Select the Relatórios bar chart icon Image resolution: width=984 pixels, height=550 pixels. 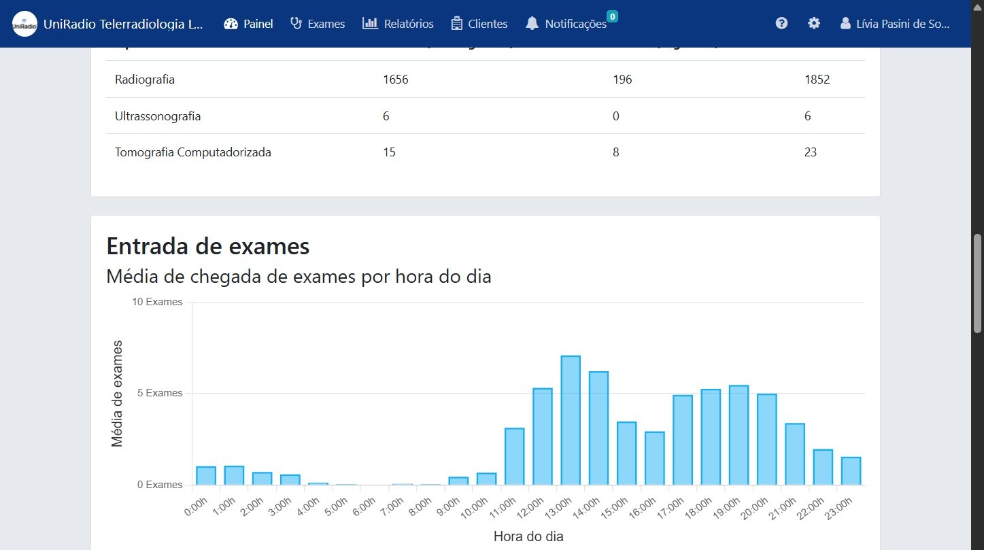[x=370, y=23]
